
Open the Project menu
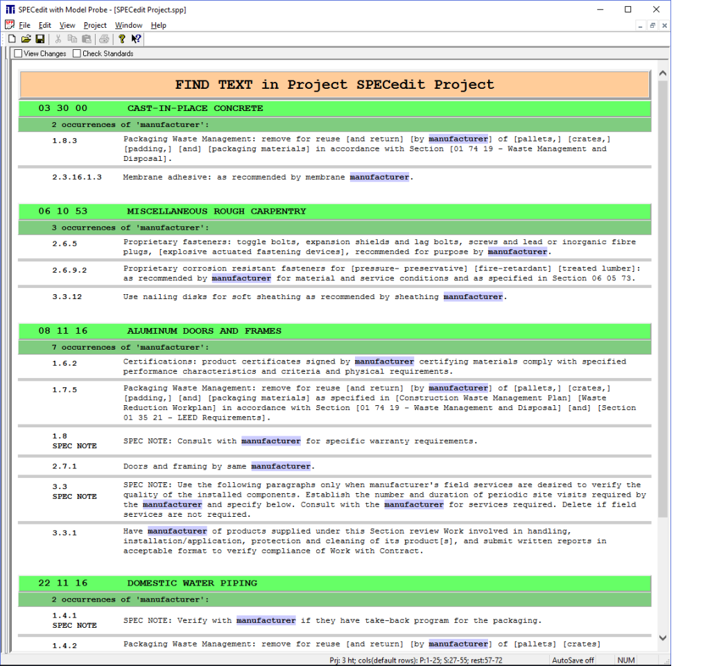[x=95, y=25]
